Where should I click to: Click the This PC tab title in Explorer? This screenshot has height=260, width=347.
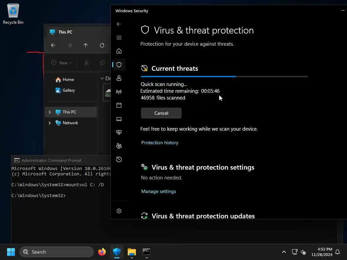[x=65, y=32]
